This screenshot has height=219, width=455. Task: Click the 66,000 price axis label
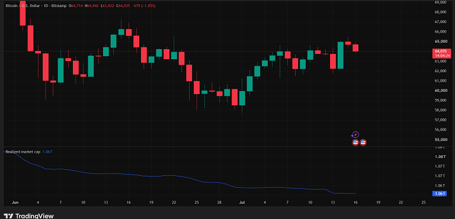pos(440,31)
